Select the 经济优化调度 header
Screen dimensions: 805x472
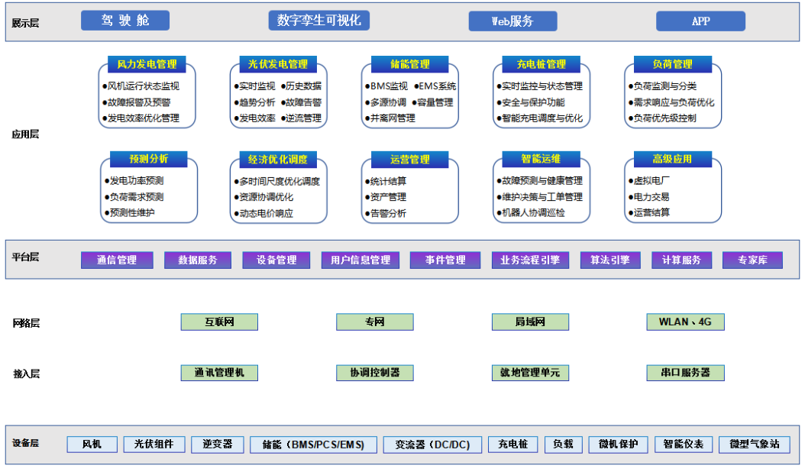[278, 160]
